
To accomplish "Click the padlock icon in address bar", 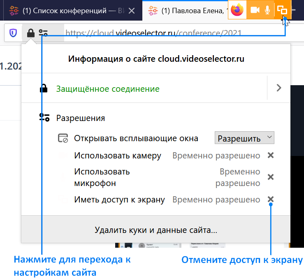I will [30, 33].
